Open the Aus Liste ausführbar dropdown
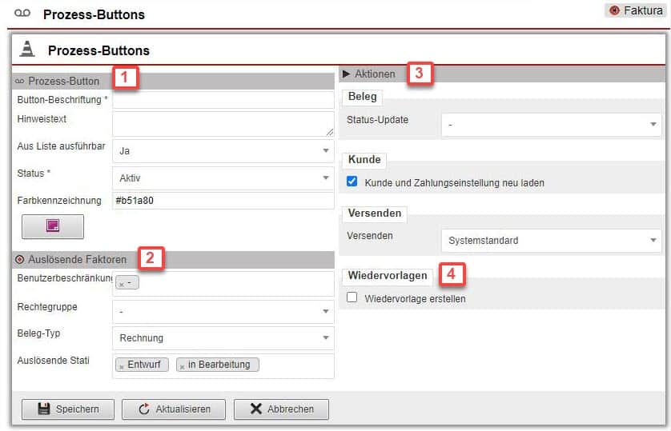Image resolution: width=671 pixels, height=431 pixels. click(223, 150)
